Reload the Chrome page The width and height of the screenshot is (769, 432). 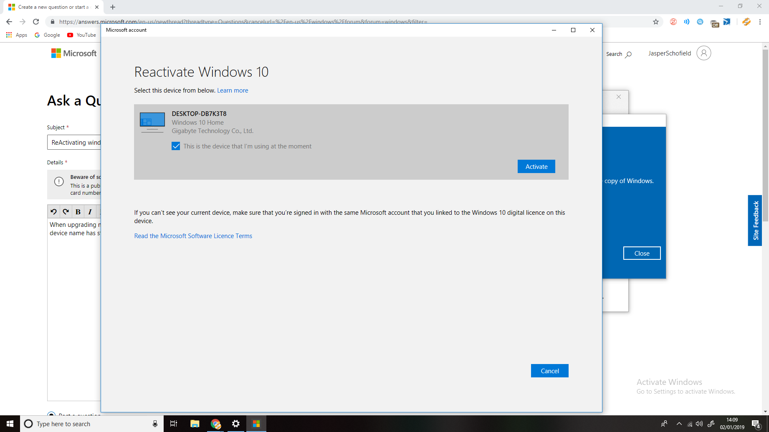(x=36, y=22)
